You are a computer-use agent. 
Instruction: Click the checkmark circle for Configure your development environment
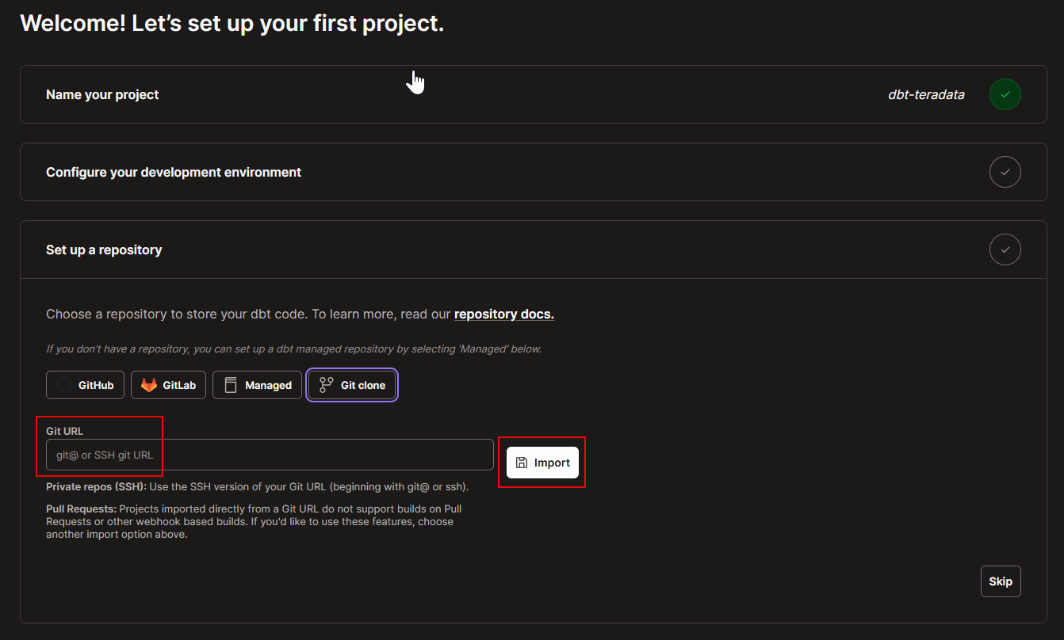tap(1005, 172)
